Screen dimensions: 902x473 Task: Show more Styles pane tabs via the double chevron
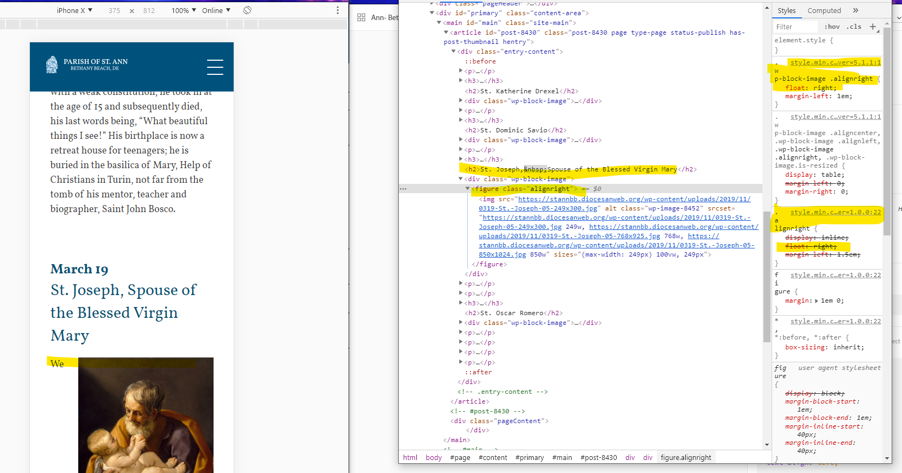[855, 10]
